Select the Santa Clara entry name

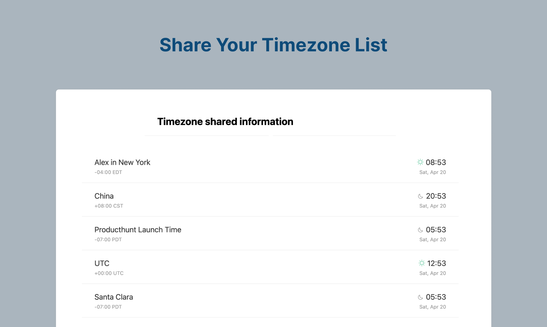point(114,297)
